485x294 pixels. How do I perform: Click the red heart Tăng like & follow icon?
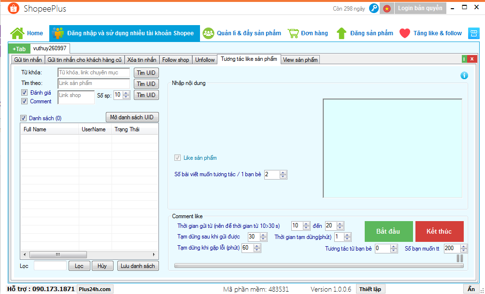pyautogui.click(x=405, y=33)
